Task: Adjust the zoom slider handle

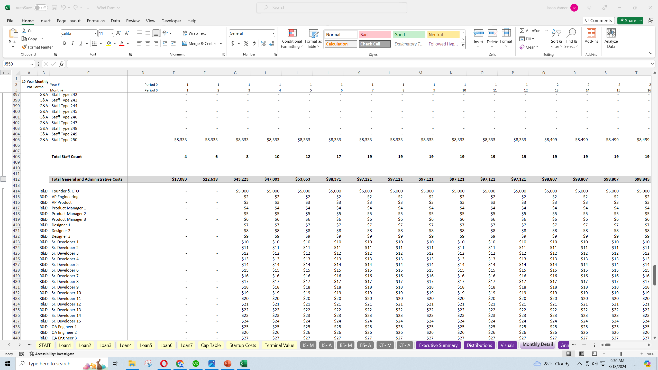Action: [x=621, y=354]
